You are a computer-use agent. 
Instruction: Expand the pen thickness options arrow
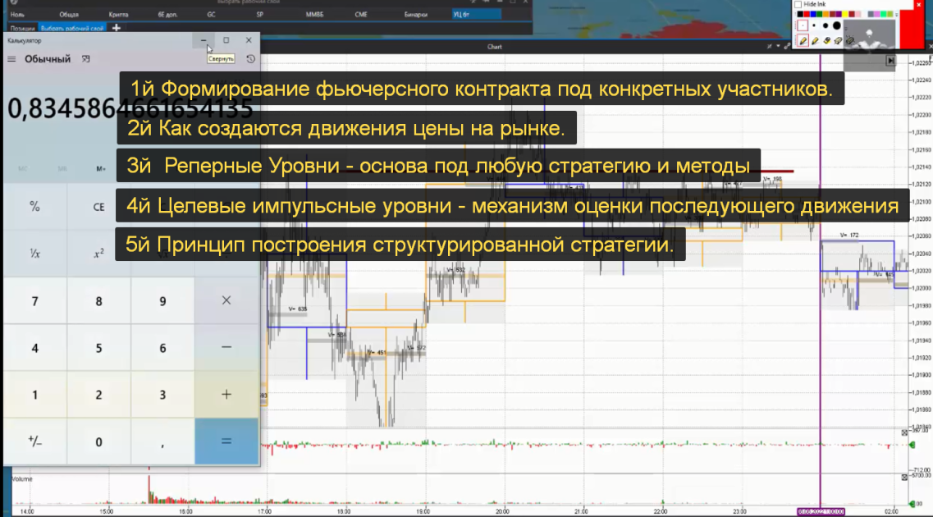[x=846, y=29]
